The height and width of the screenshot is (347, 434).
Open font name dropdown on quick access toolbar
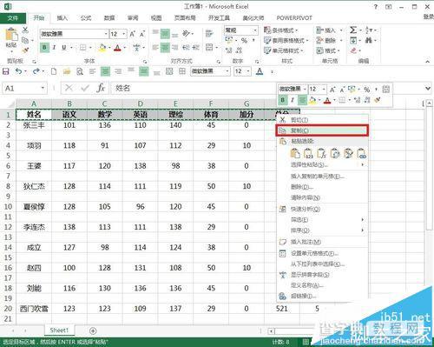[227, 71]
